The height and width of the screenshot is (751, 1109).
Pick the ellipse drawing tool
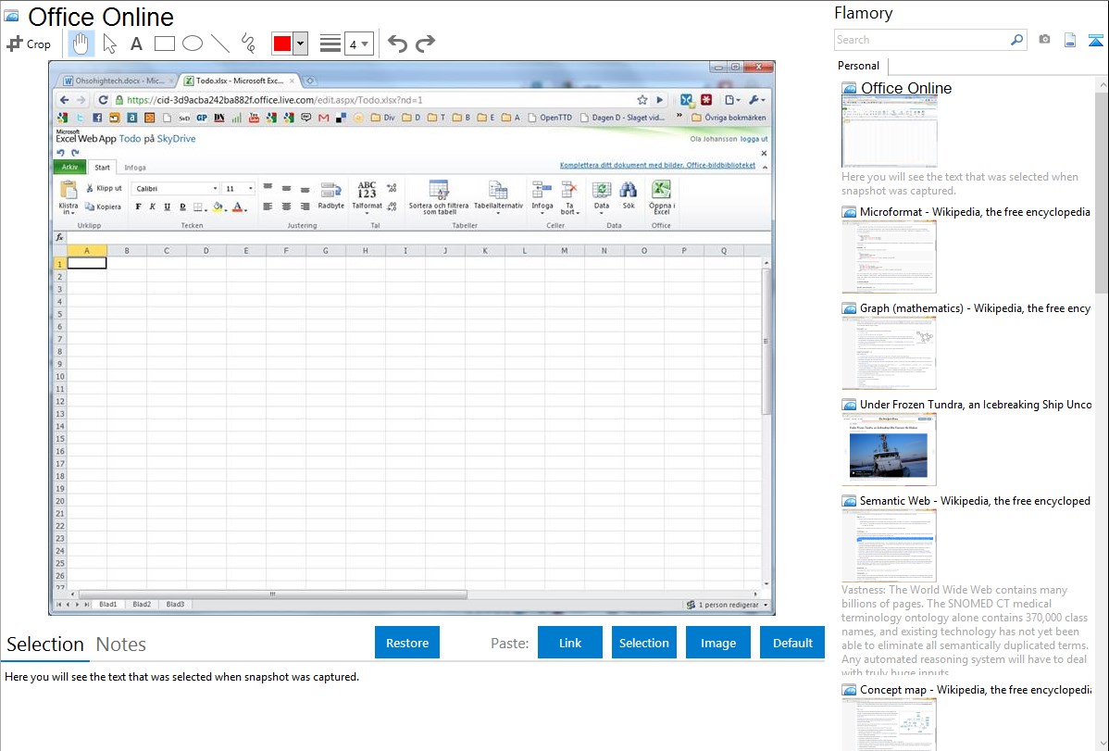[193, 44]
